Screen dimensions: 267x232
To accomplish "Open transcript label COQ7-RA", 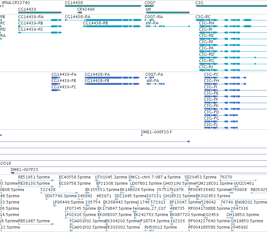I will pyautogui.click(x=154, y=17).
